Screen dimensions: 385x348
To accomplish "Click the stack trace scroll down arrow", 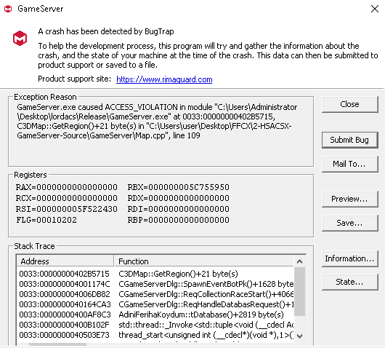I will (x=299, y=336).
